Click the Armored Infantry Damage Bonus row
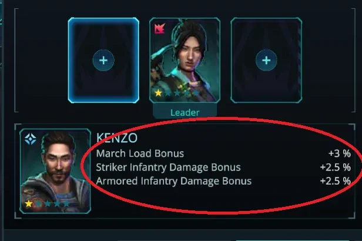The width and height of the screenshot is (362, 241). tap(223, 181)
